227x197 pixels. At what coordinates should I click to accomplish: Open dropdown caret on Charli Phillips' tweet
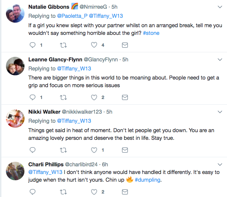coord(220,164)
